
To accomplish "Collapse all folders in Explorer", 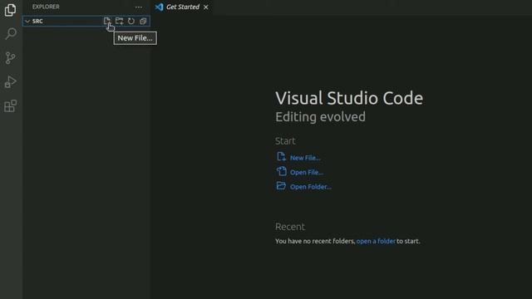I will click(x=143, y=21).
